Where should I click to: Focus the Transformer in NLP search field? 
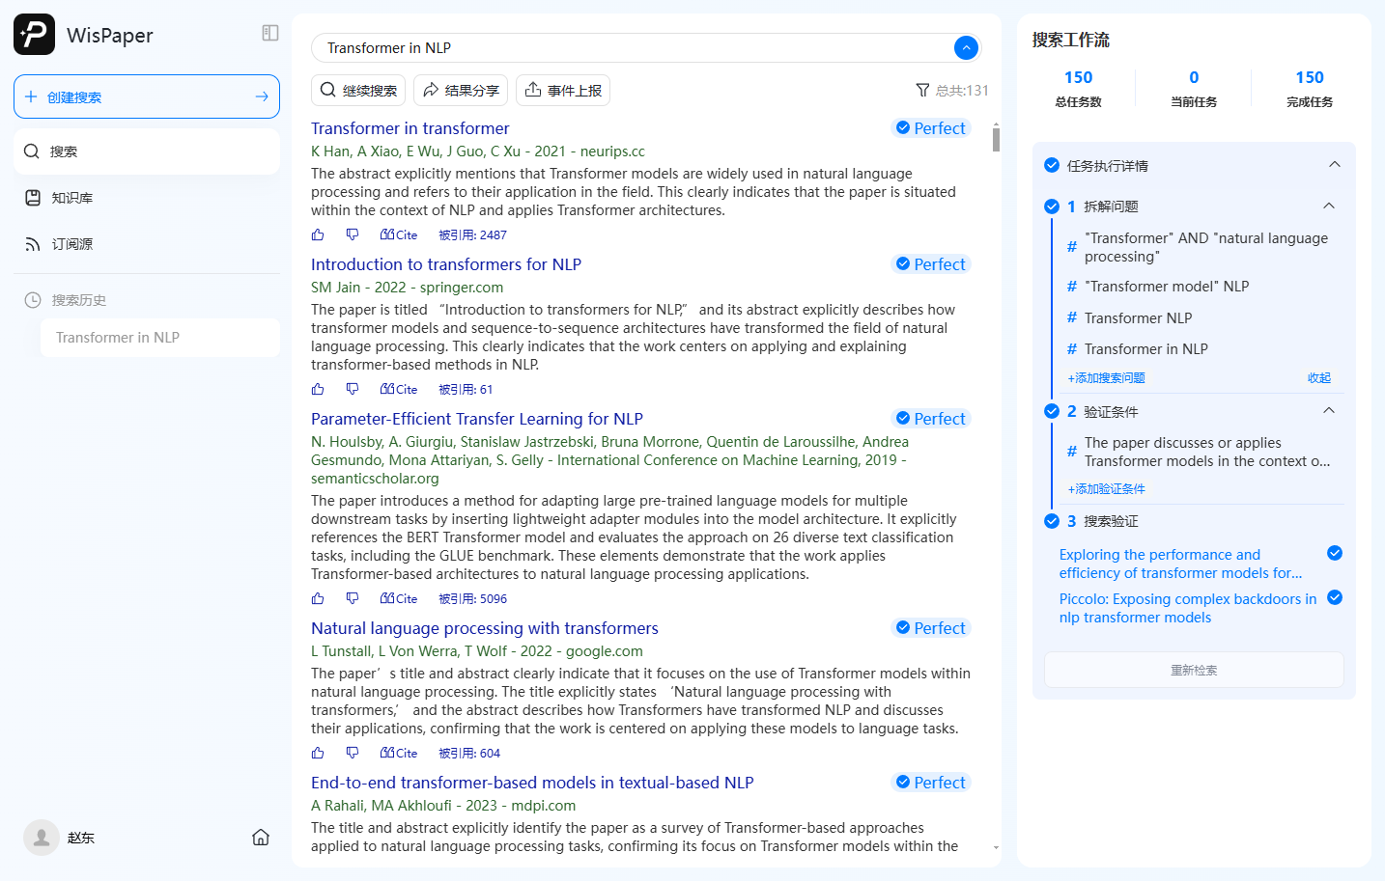coord(633,47)
